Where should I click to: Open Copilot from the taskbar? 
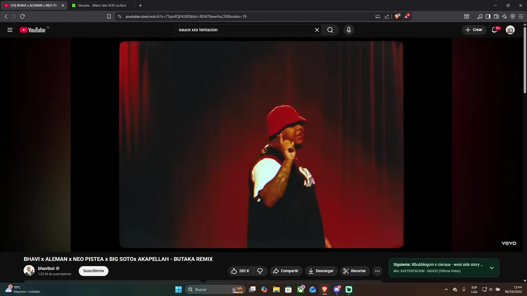point(264,289)
